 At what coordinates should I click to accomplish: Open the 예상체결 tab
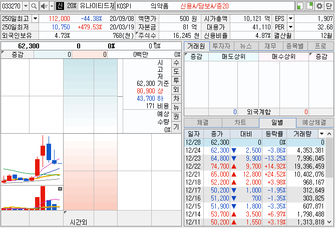point(314,123)
